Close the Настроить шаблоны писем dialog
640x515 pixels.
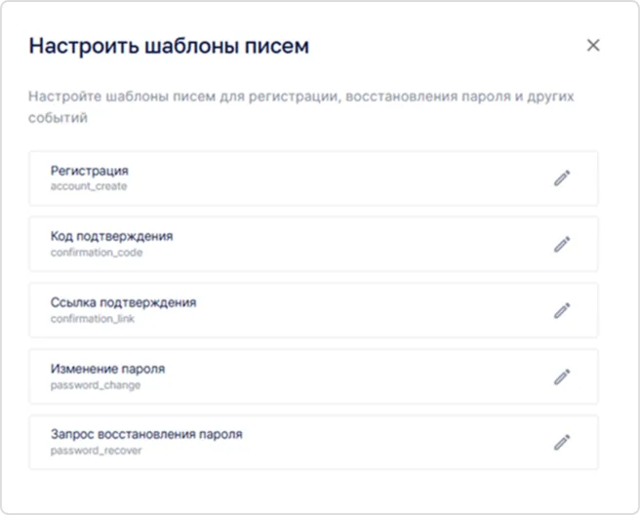[593, 45]
